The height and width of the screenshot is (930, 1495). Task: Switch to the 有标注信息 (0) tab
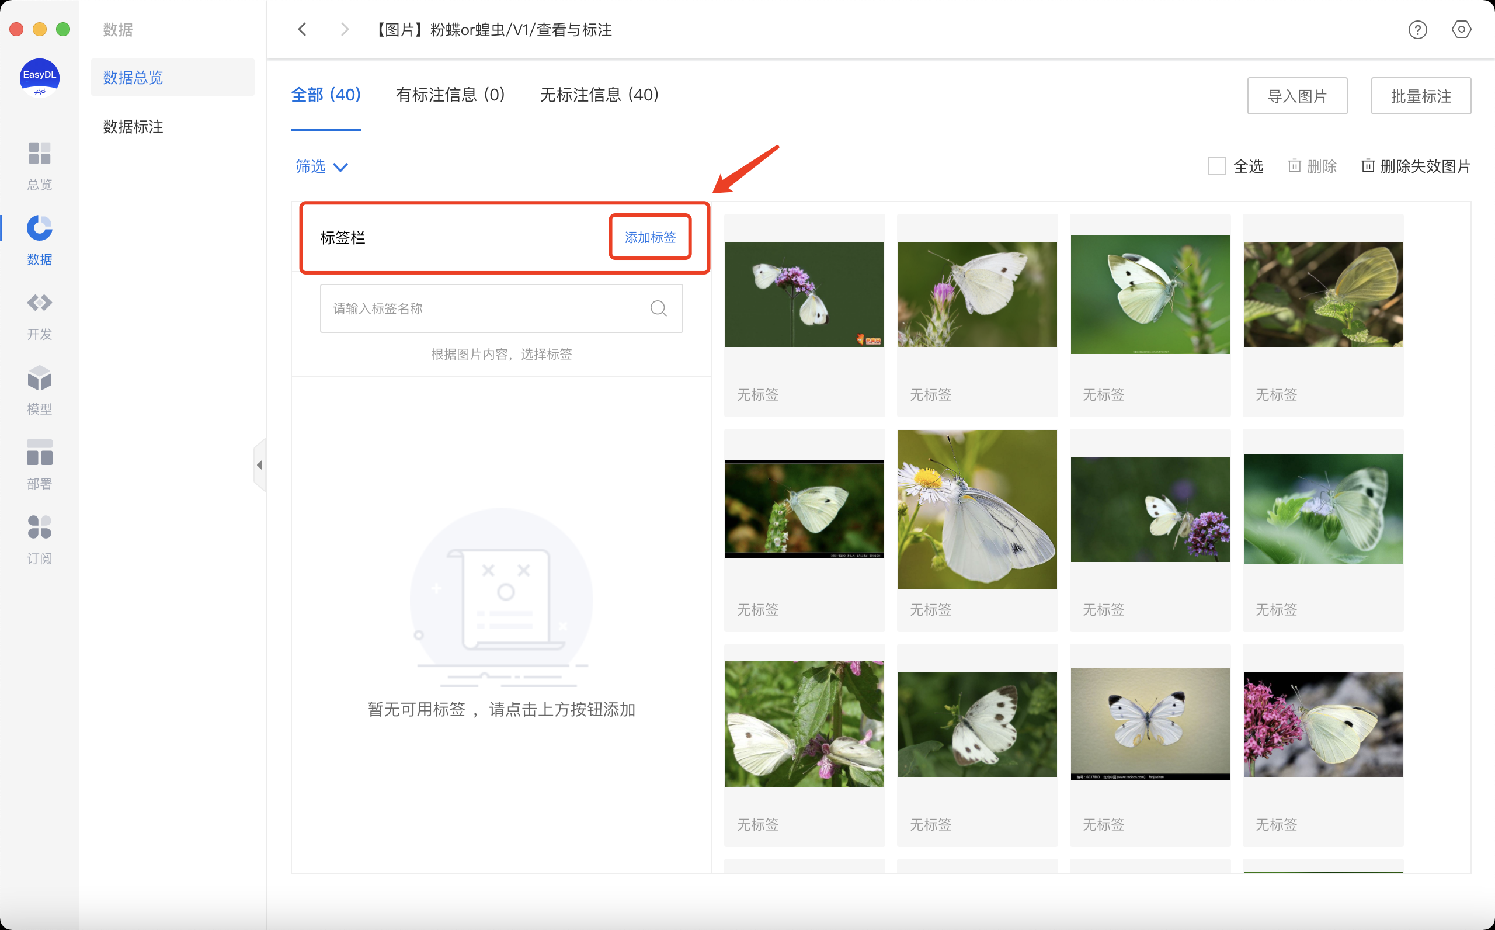(451, 95)
